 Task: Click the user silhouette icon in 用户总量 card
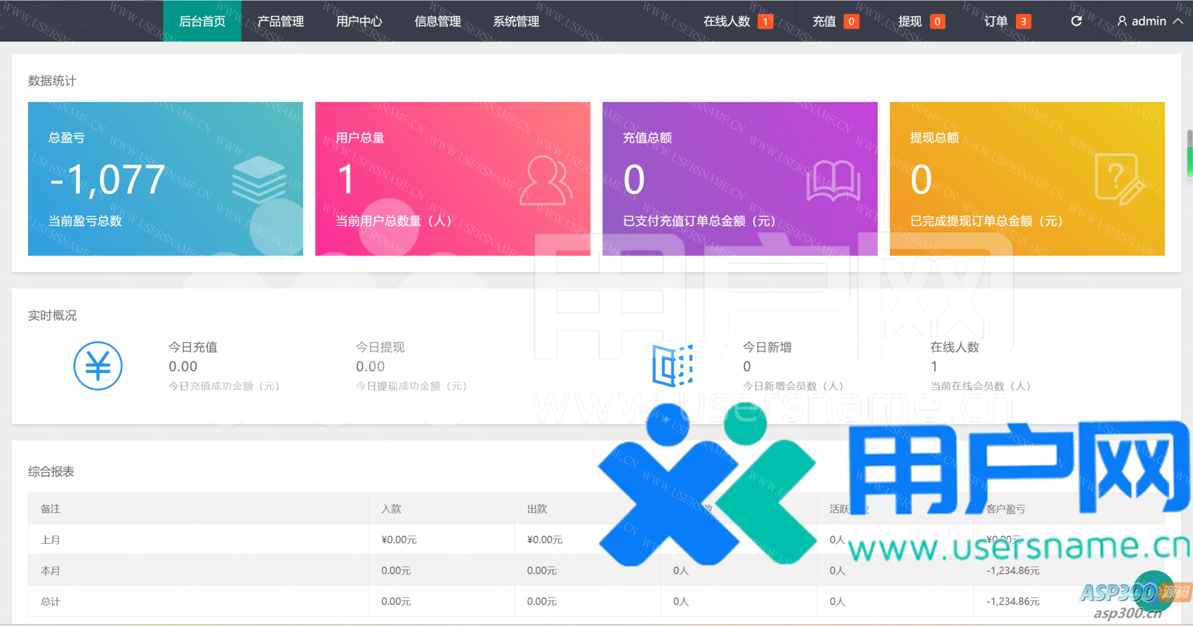pos(545,180)
